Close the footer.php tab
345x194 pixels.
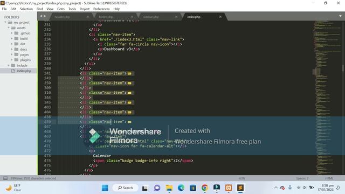pos(132,17)
